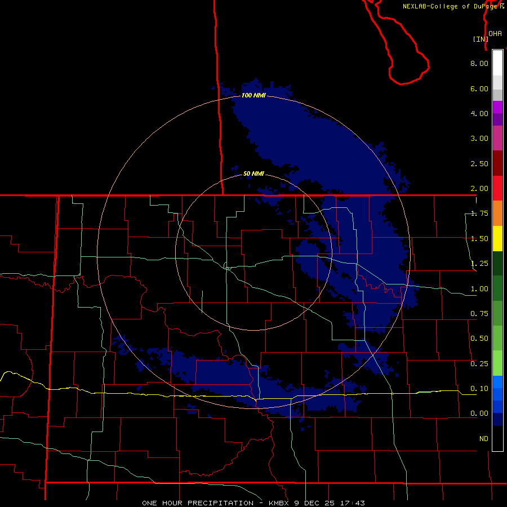Select the 0.25 scale value
The image size is (507, 507).
[479, 363]
